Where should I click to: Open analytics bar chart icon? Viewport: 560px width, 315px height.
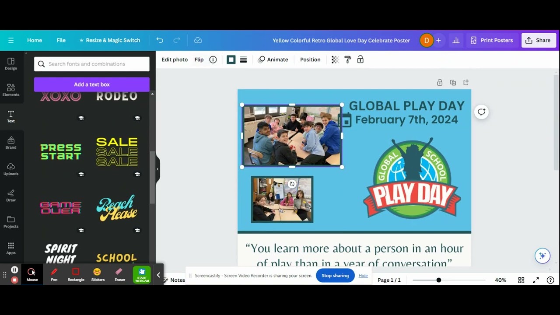[456, 40]
